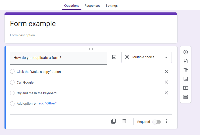Edit the "Form example" title
Viewport: 200px width, 135px height.
(x=33, y=24)
